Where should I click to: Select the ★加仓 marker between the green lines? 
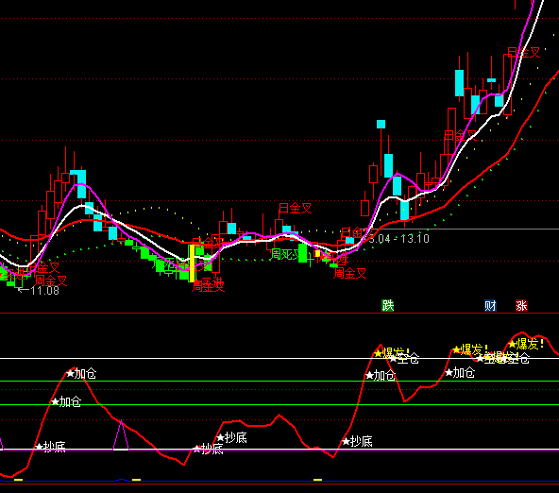66,401
